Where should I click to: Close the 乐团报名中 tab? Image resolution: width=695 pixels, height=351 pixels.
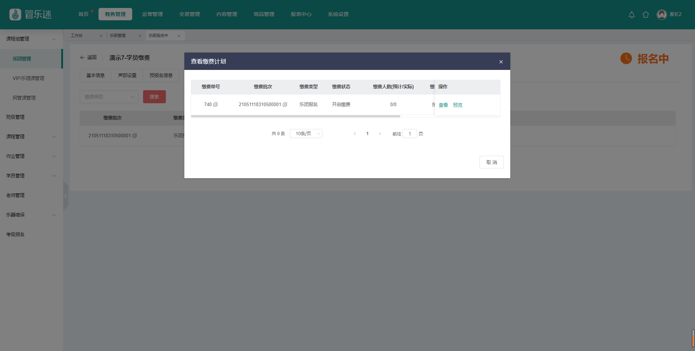[x=179, y=36]
